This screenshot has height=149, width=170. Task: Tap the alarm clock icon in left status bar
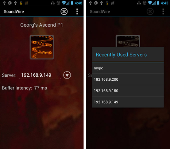click(58, 3)
